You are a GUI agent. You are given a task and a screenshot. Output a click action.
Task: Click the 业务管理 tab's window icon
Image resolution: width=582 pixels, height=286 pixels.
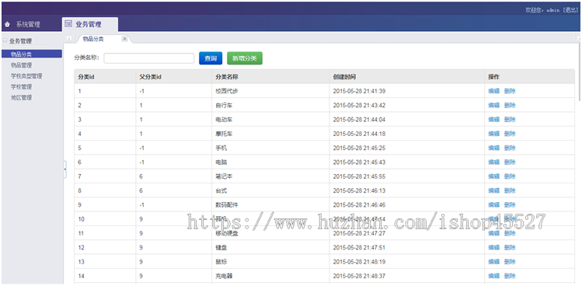point(68,24)
